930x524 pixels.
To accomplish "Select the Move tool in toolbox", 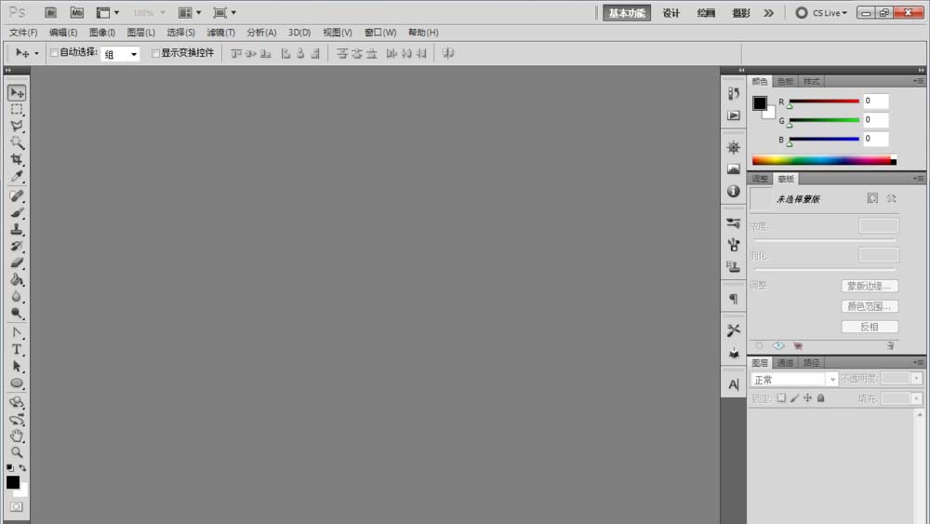I will (x=17, y=92).
